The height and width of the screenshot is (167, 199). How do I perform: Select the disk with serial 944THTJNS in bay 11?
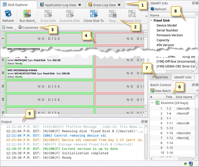[x=50, y=61]
